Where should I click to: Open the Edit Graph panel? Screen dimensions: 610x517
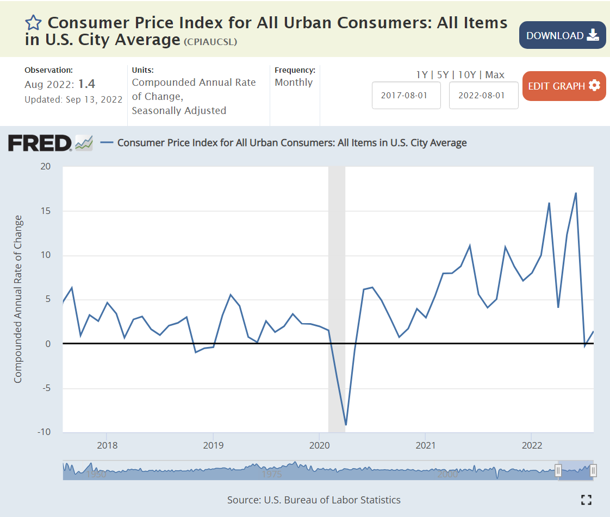click(564, 86)
